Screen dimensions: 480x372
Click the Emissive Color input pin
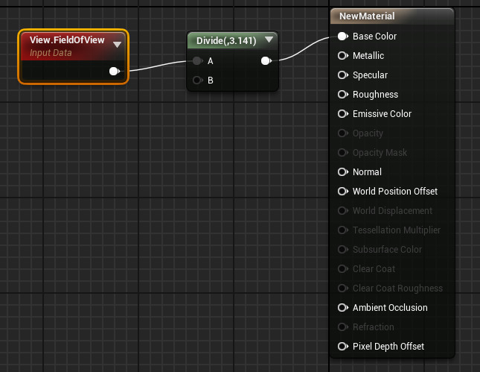[x=342, y=114]
